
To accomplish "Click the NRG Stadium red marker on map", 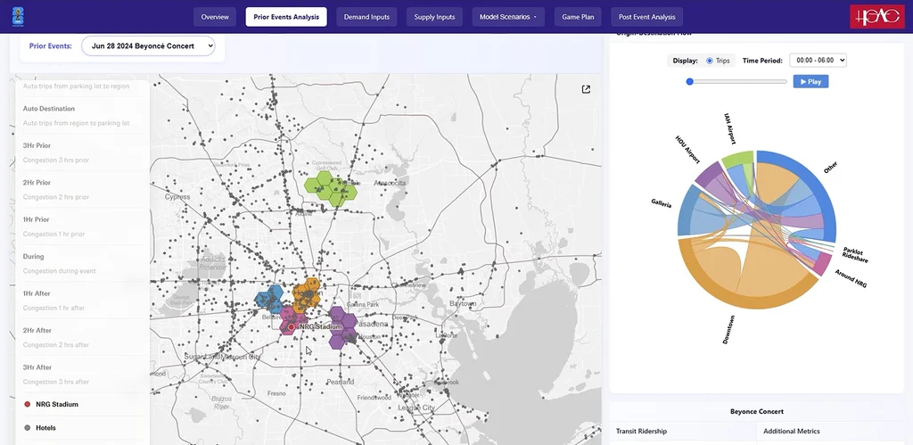I will pos(292,327).
